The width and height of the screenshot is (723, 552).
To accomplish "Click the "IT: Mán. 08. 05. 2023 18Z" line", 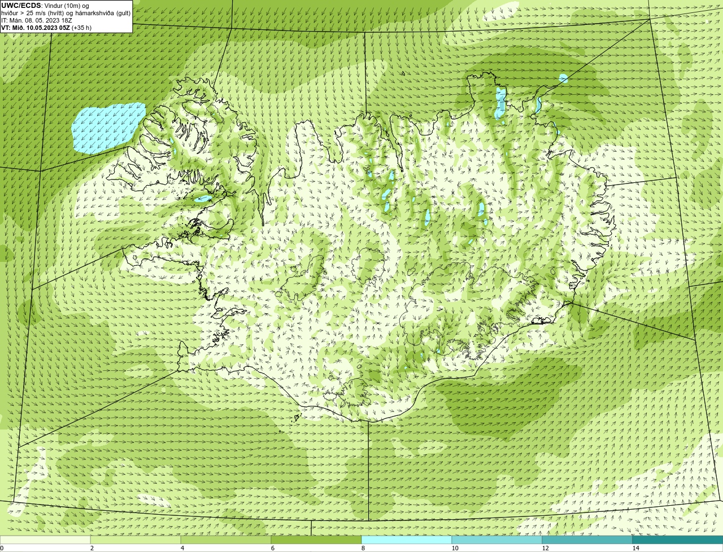I will [37, 20].
